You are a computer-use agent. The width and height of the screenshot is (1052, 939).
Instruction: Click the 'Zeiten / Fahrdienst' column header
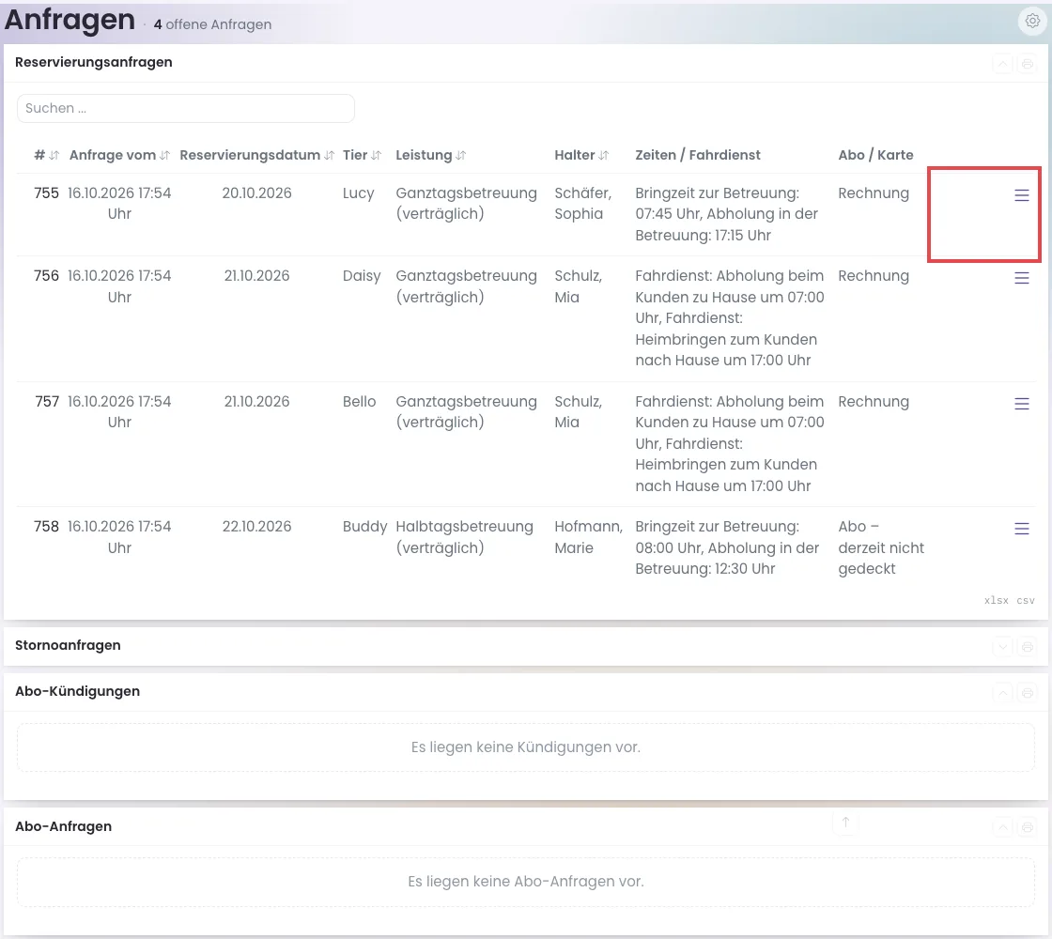(x=698, y=155)
